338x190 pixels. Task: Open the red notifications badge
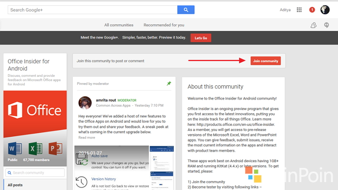312,9
